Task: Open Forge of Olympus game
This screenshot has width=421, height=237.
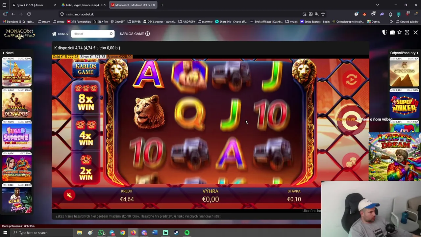Action: click(x=17, y=103)
